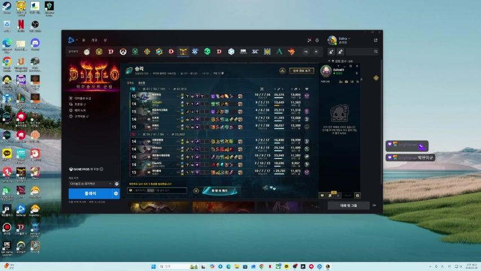
Task: Click the globe region icon
Action: (x=117, y=183)
